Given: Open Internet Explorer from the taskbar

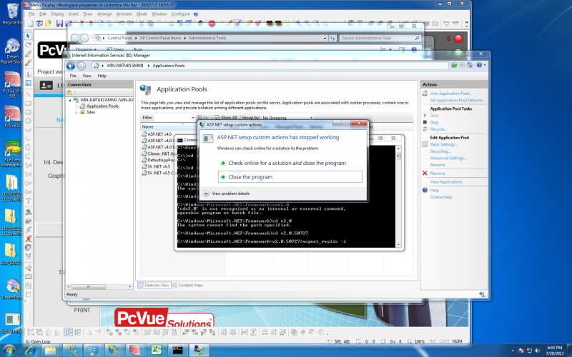Looking at the screenshot, I should coord(30,350).
